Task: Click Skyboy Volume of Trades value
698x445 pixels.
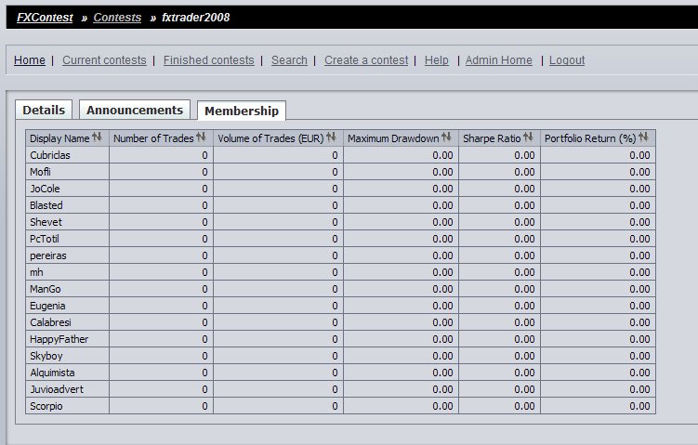Action: [335, 356]
